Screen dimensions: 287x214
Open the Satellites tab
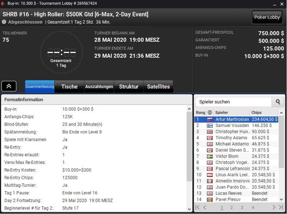[158, 86]
